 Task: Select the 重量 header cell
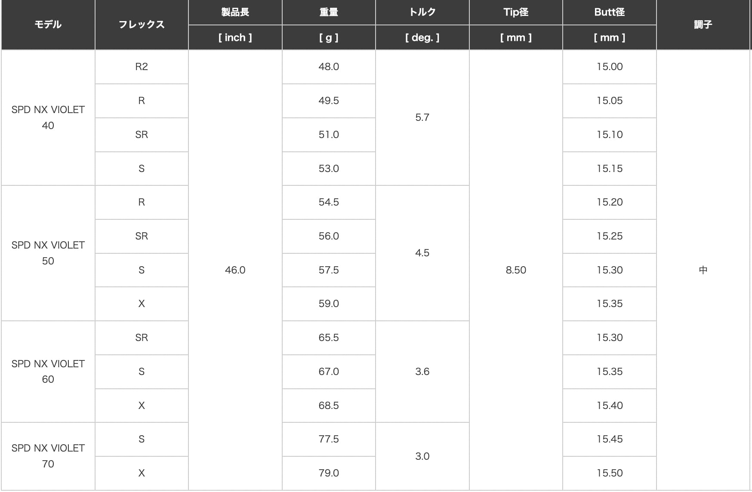coord(329,12)
